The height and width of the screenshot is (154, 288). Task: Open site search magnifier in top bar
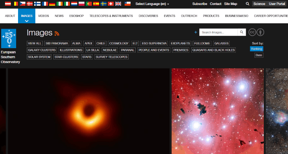pyautogui.click(x=247, y=4)
